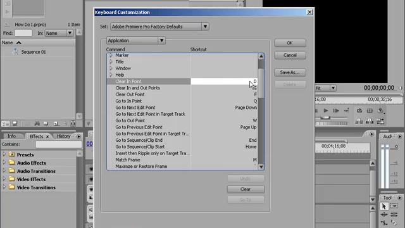405x228 pixels.
Task: Select the Go to Next Edit Point command
Action: 135,108
